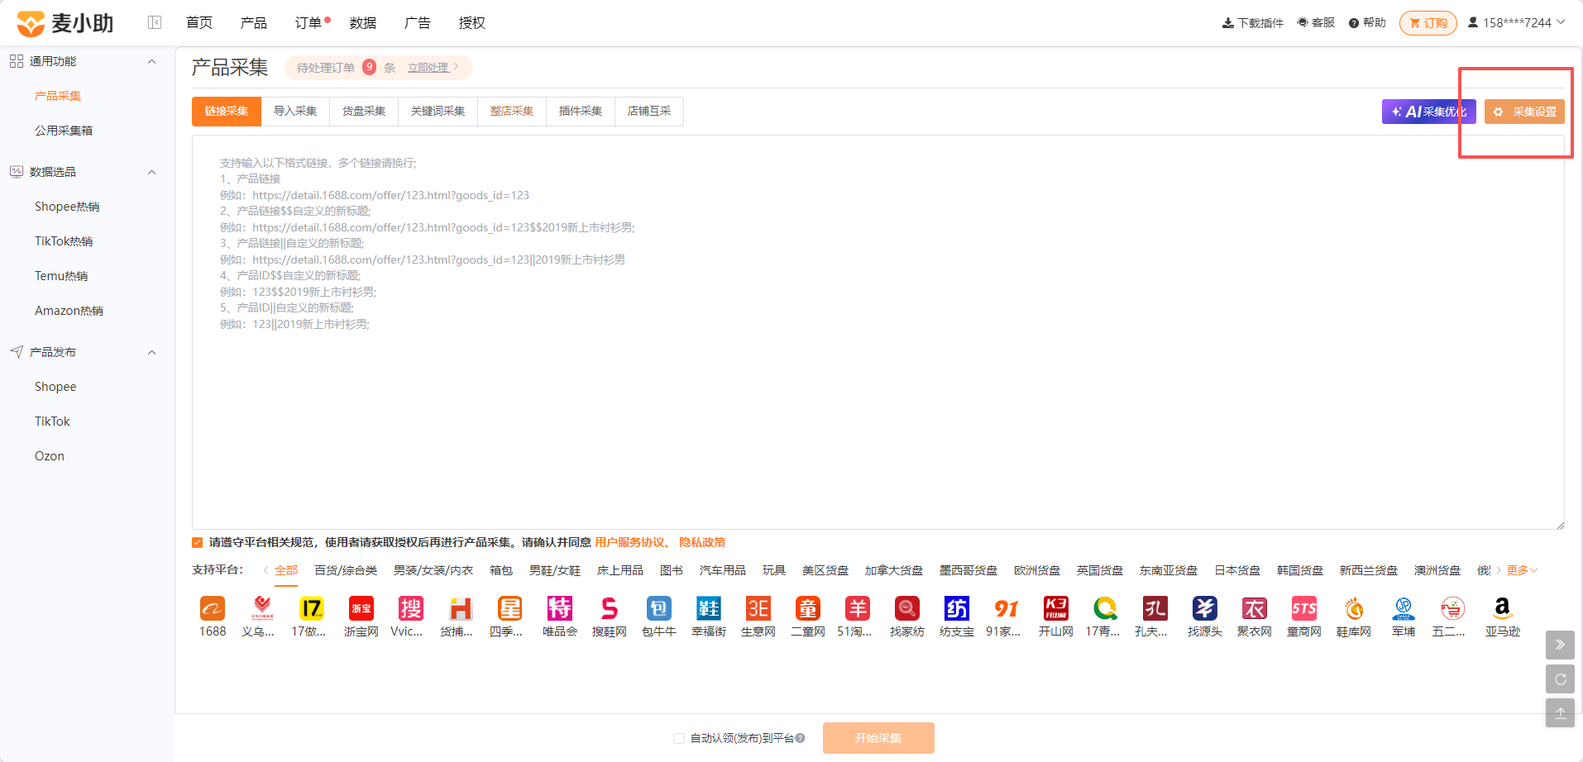Collapse the 数据选品 sidebar section
Viewport: 1583px width, 762px height.
point(151,172)
